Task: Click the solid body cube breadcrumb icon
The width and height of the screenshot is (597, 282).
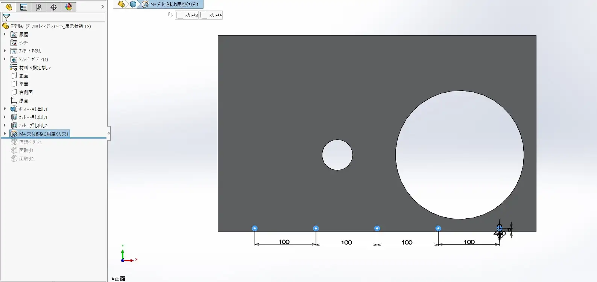Action: point(133,5)
